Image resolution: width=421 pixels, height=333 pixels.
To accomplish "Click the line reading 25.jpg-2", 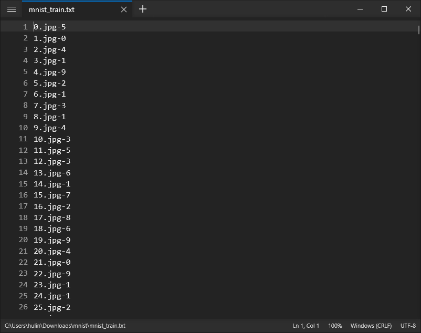I will [51, 307].
